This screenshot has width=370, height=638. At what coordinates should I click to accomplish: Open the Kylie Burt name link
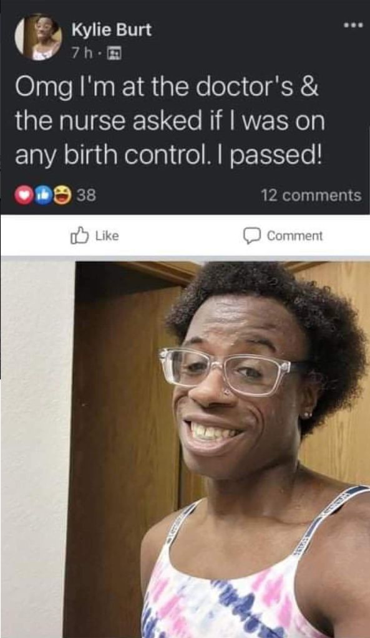click(111, 30)
